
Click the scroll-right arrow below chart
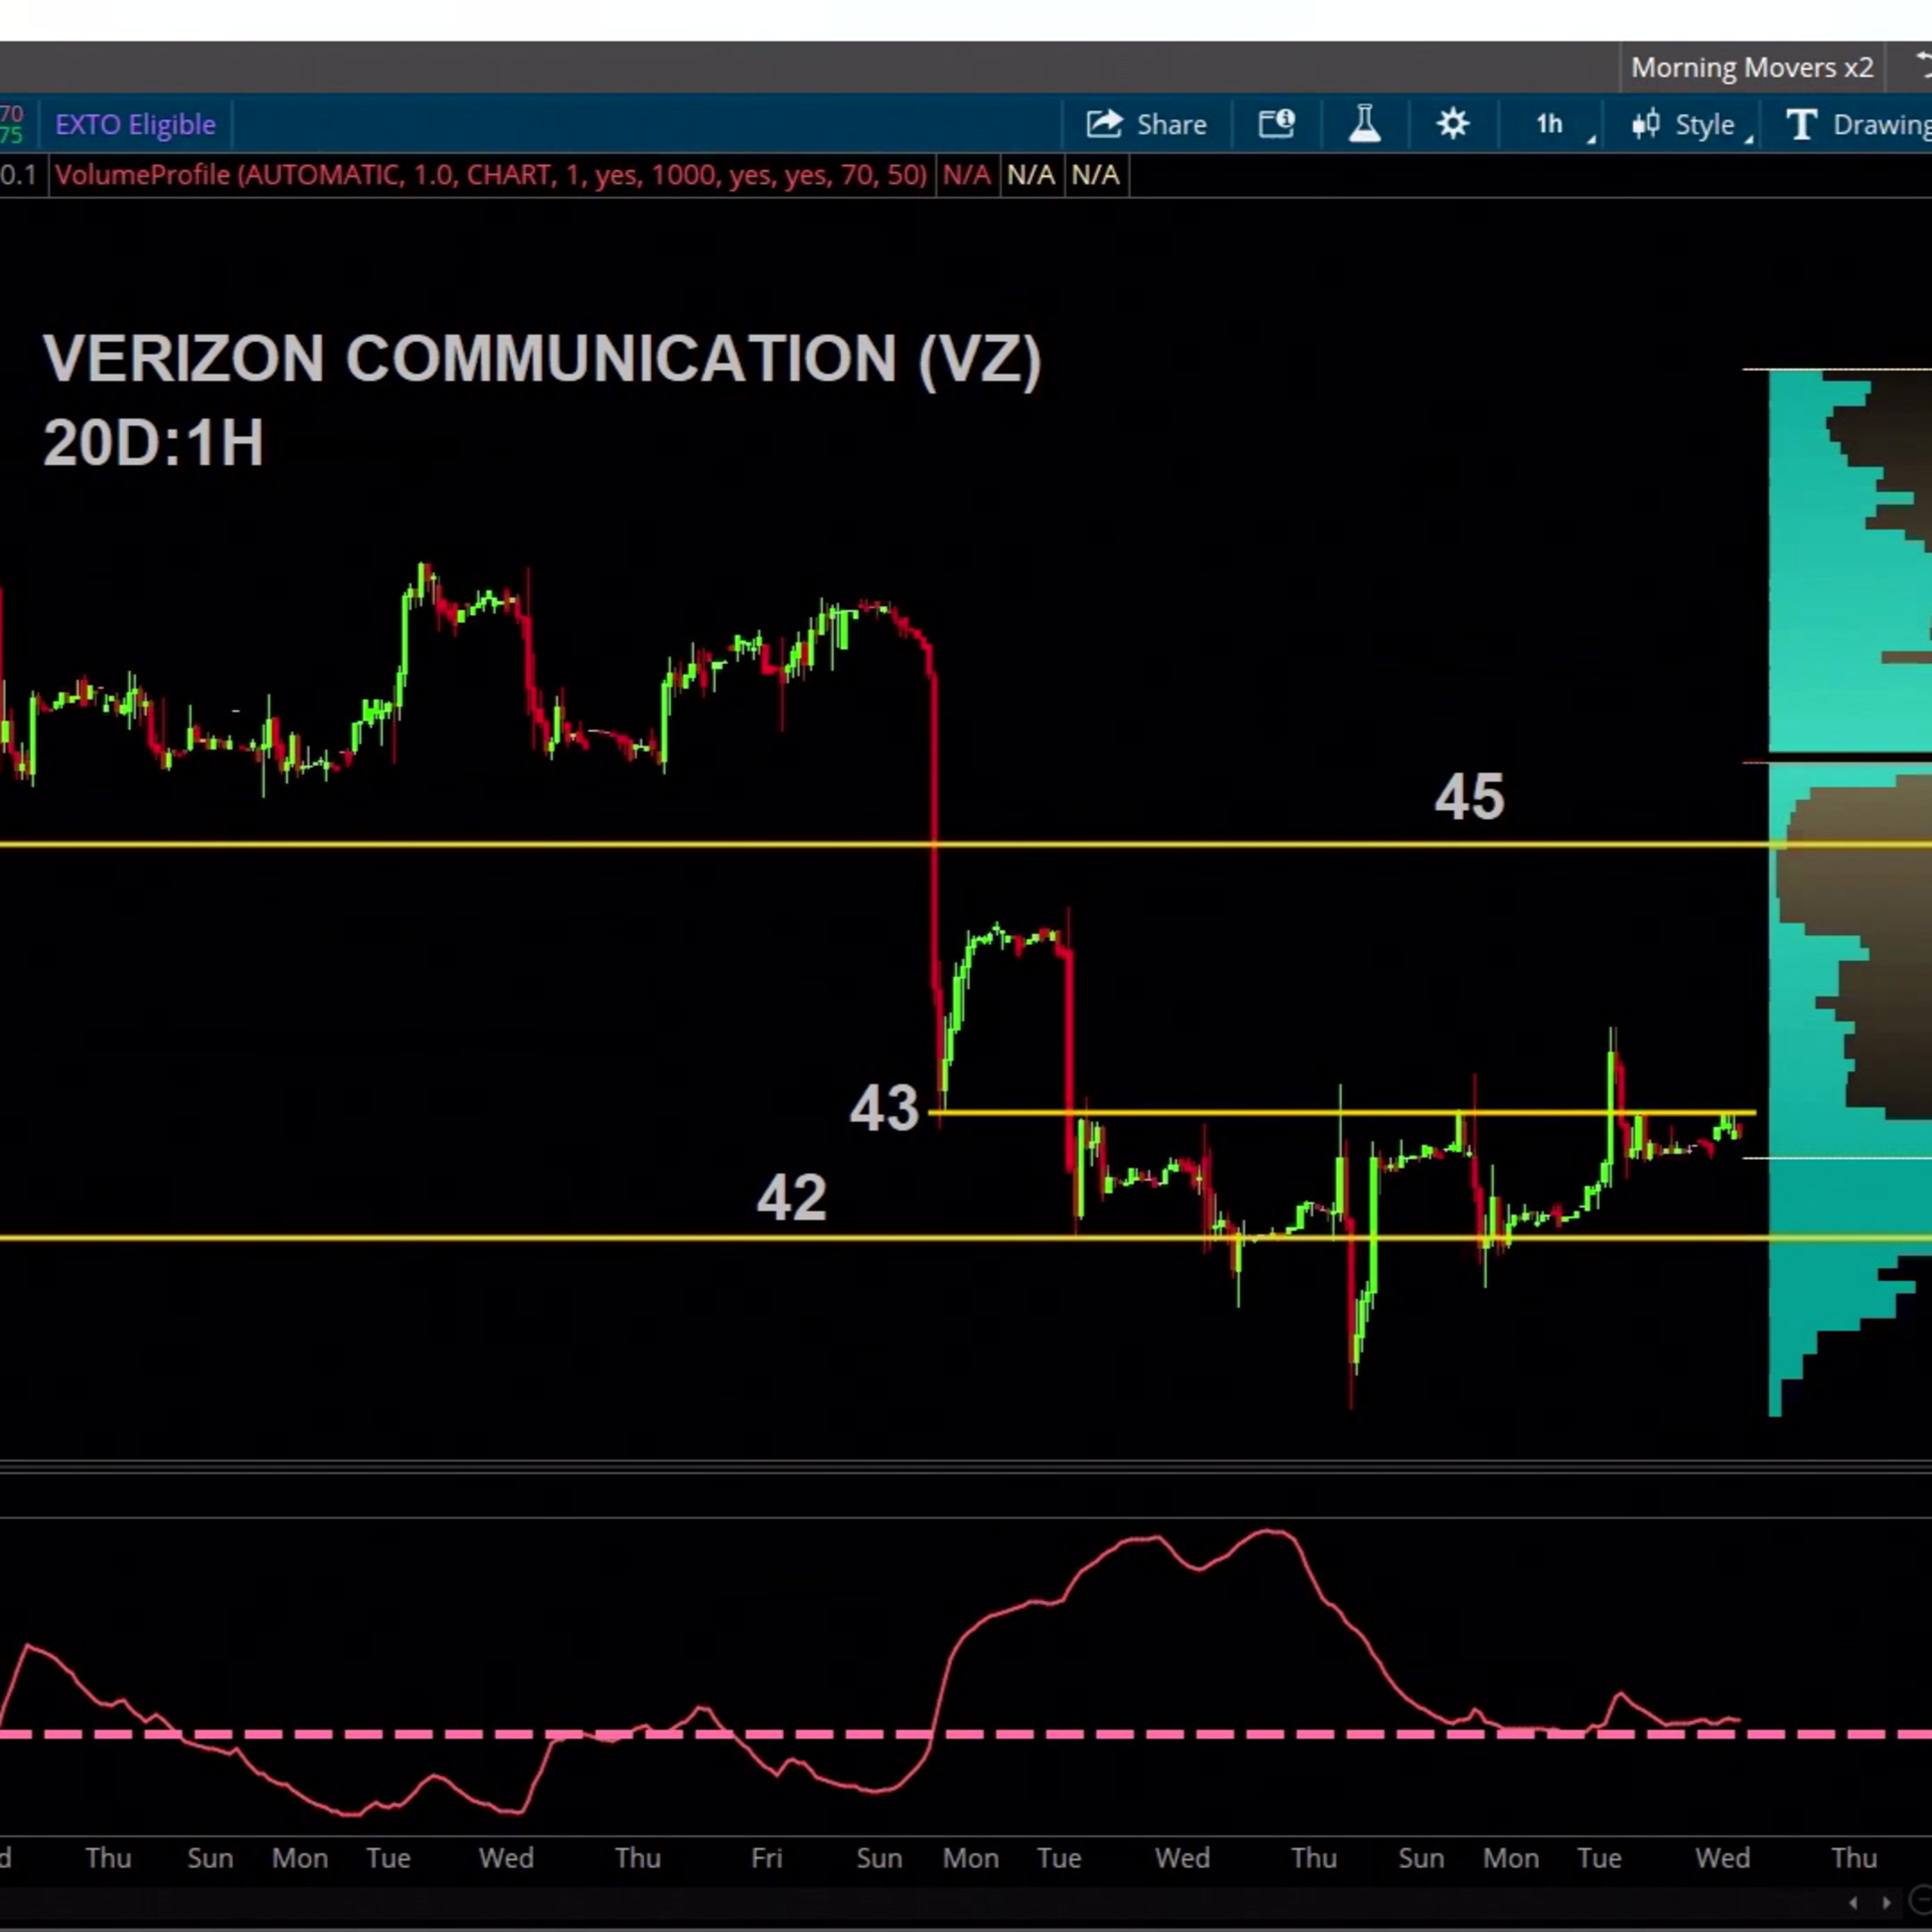tap(1886, 1903)
